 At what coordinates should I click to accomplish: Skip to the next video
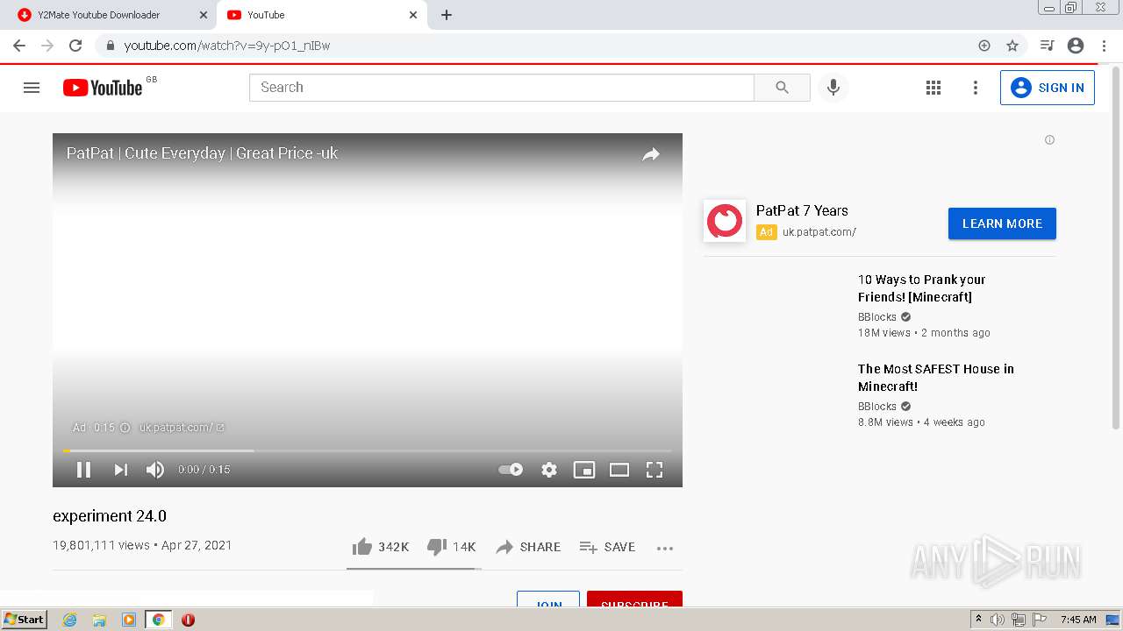click(x=121, y=470)
